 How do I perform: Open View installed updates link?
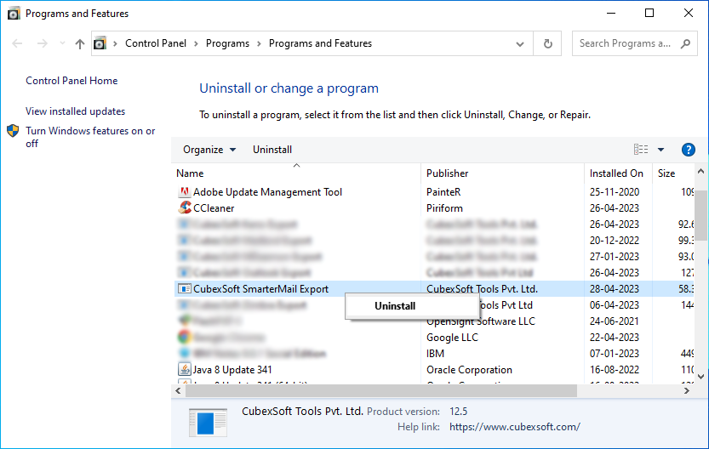pyautogui.click(x=75, y=111)
